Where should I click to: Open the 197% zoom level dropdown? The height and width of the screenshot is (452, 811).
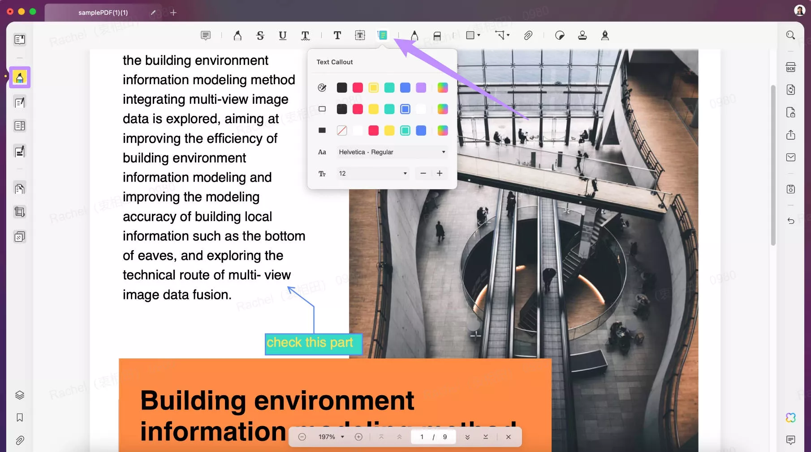[x=331, y=437]
